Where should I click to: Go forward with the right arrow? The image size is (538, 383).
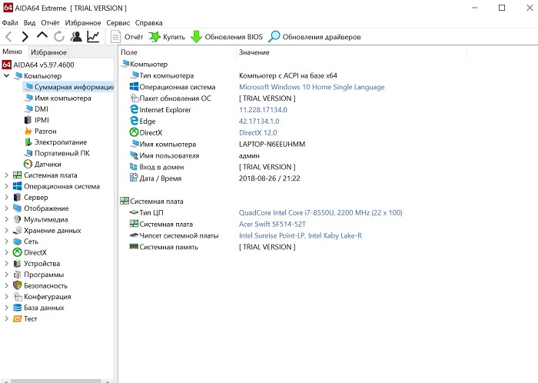(x=25, y=36)
